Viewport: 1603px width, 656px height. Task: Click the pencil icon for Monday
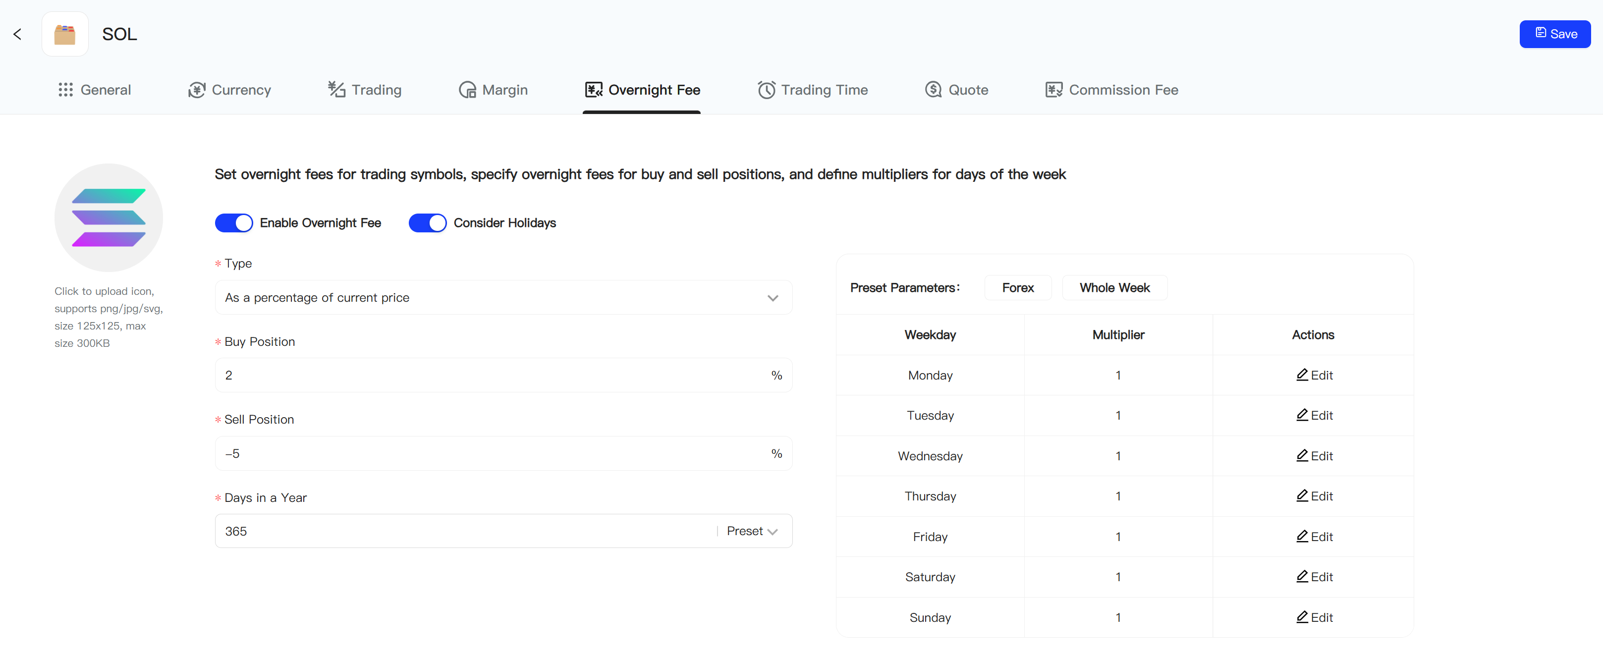[x=1302, y=375]
